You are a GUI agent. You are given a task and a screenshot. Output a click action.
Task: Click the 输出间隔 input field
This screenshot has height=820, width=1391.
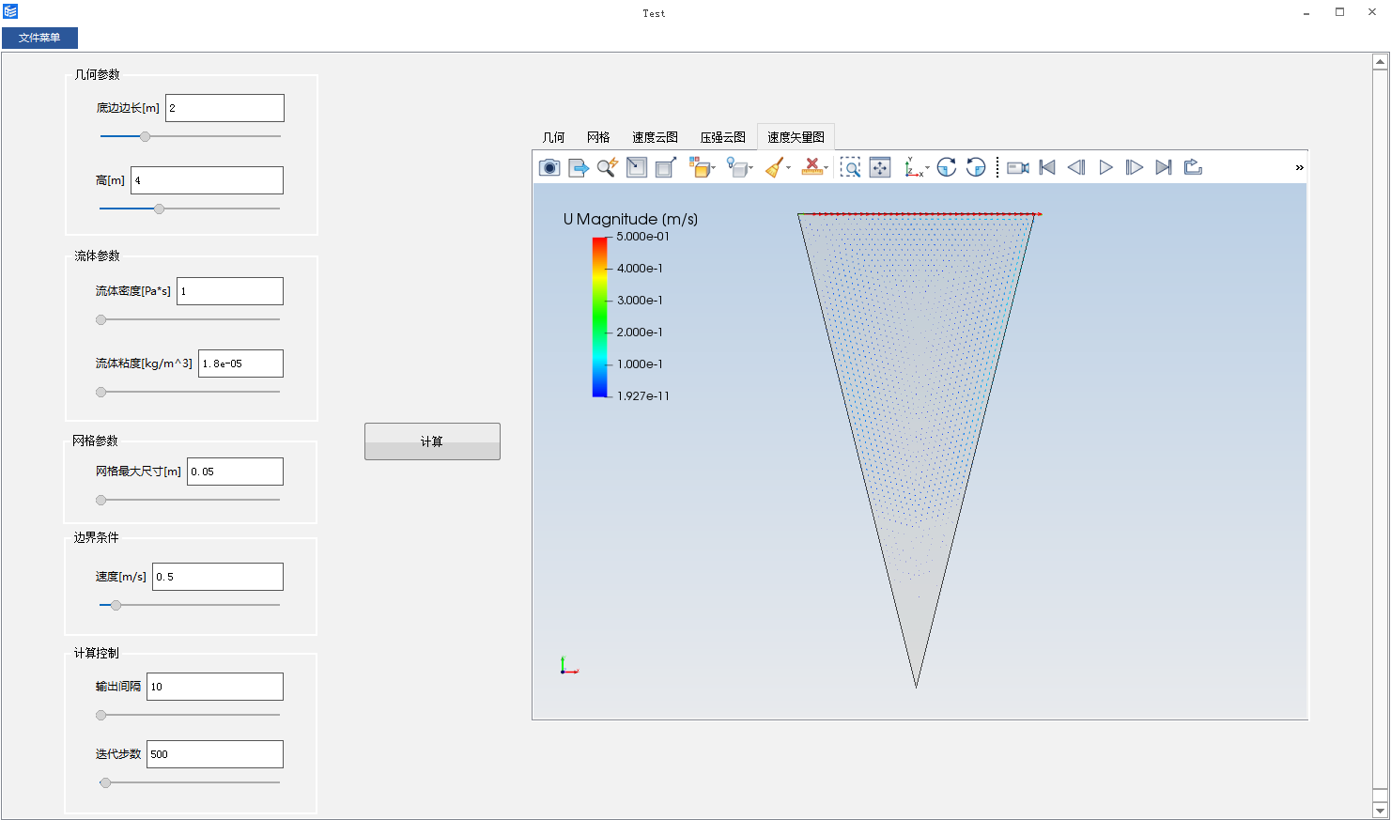click(215, 687)
